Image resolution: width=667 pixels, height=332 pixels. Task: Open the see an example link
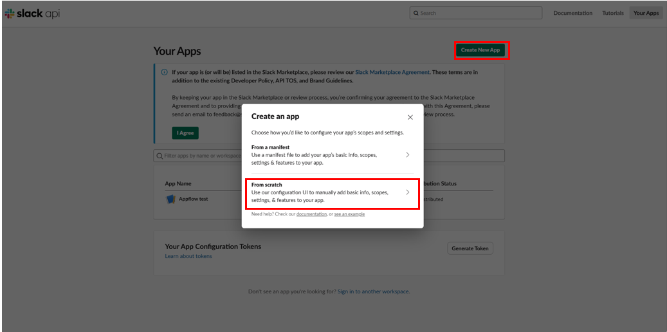click(x=349, y=214)
